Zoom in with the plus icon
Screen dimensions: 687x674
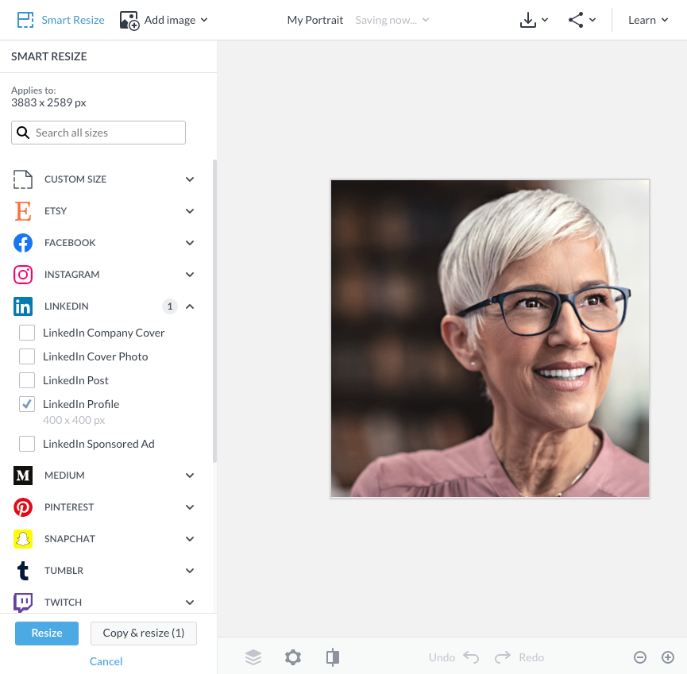coord(668,657)
